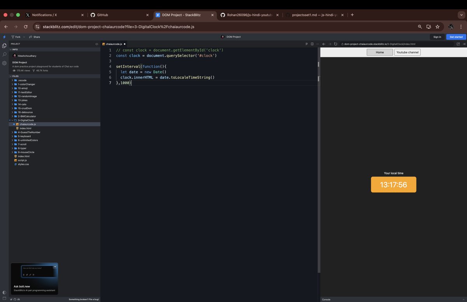
Task: Click the Prettier format 'P' icon
Action: 307,44
